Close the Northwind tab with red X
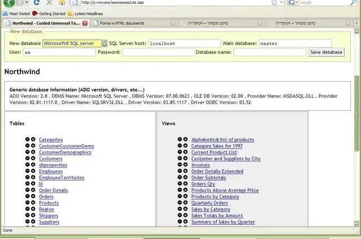 pos(85,23)
